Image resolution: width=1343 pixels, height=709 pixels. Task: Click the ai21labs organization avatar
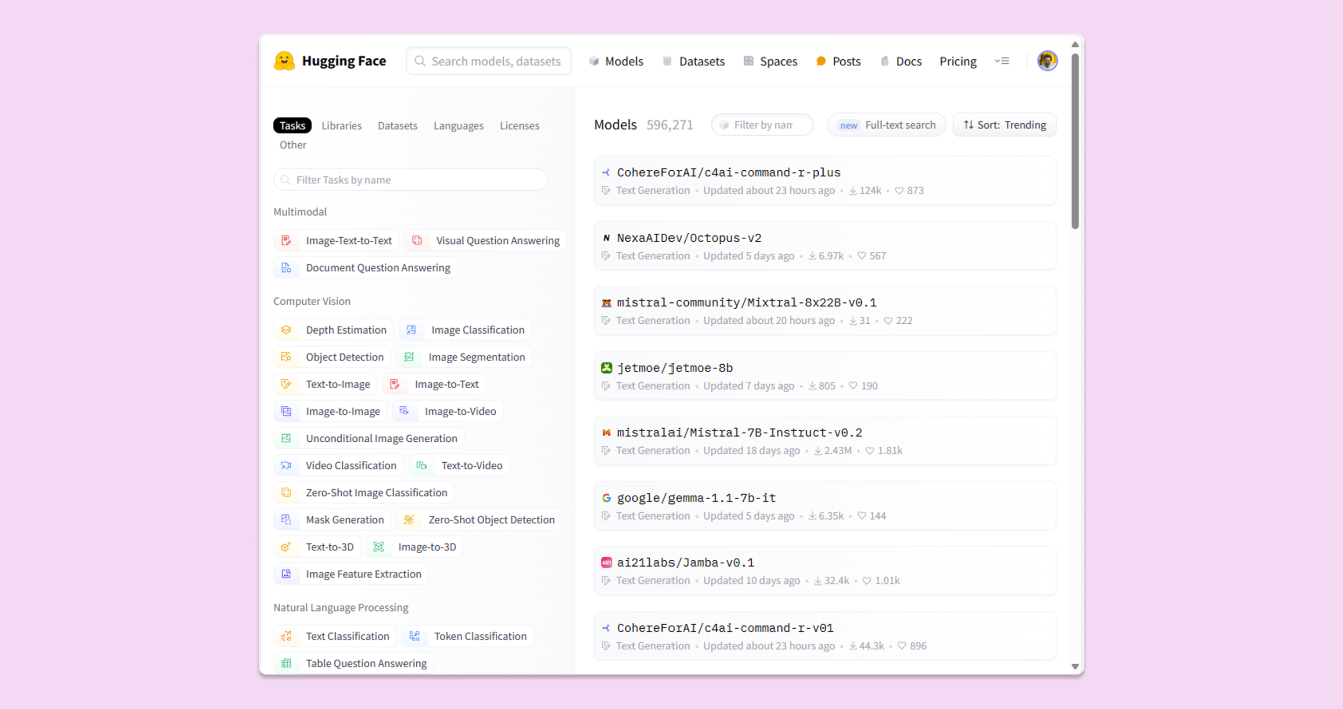[x=606, y=563]
